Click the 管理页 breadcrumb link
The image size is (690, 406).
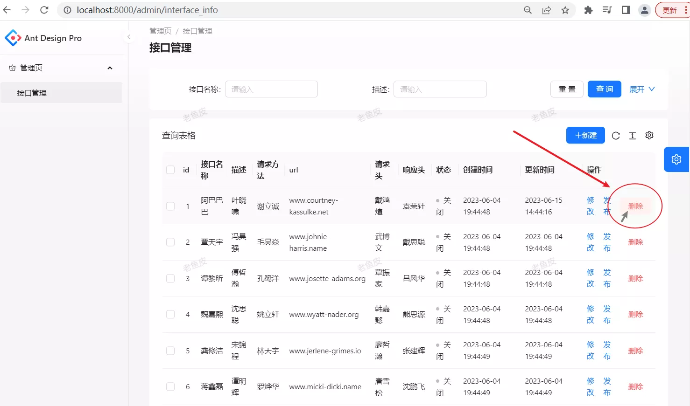pyautogui.click(x=160, y=31)
